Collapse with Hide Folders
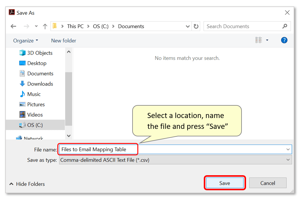 (x=27, y=184)
